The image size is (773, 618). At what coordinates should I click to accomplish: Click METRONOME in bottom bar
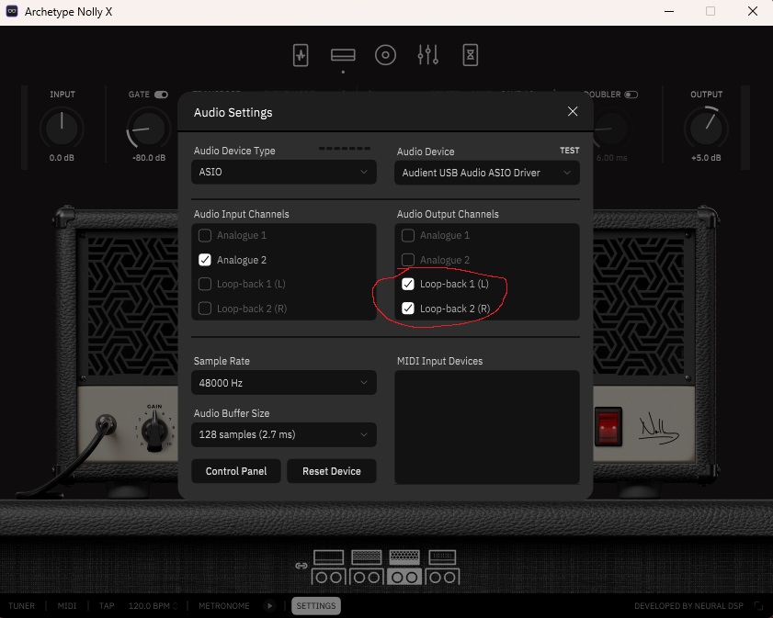[224, 606]
